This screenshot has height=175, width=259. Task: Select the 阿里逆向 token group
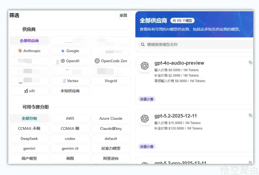111,159
